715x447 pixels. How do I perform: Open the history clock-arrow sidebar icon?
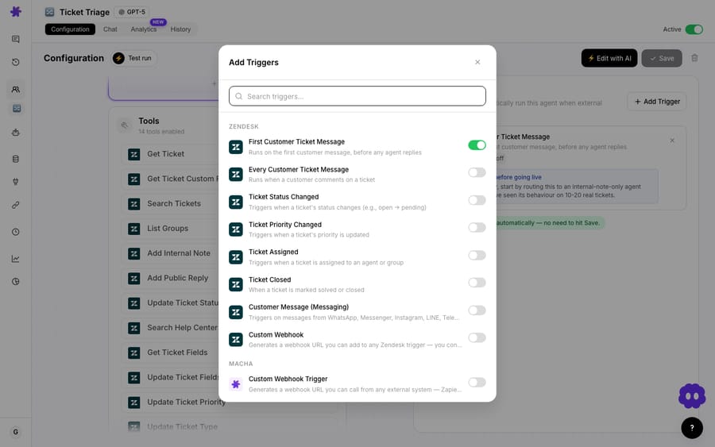pos(16,62)
